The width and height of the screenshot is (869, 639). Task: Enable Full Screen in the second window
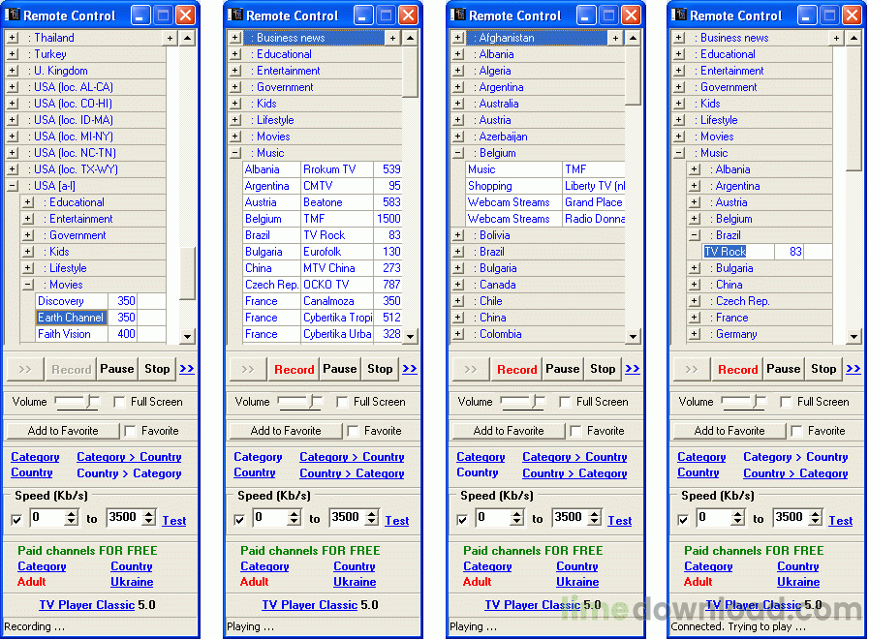[x=342, y=402]
